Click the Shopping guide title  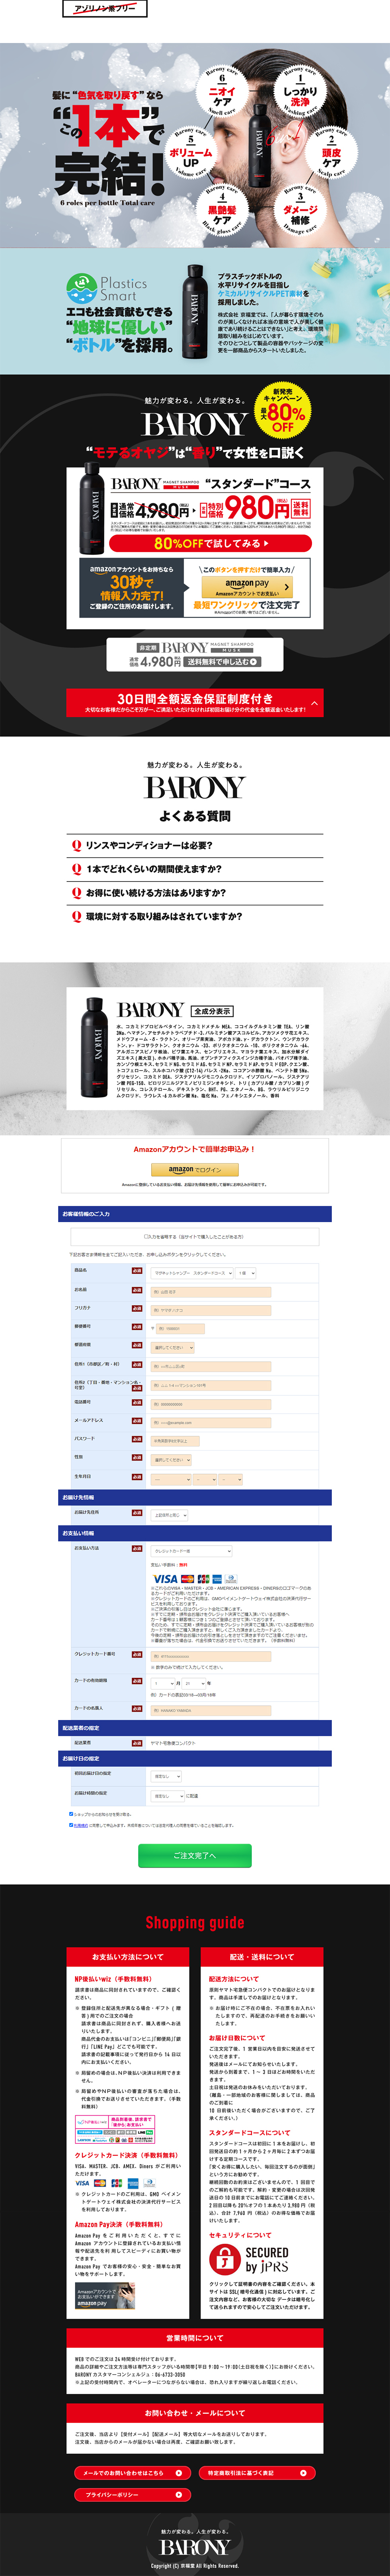195,1923
